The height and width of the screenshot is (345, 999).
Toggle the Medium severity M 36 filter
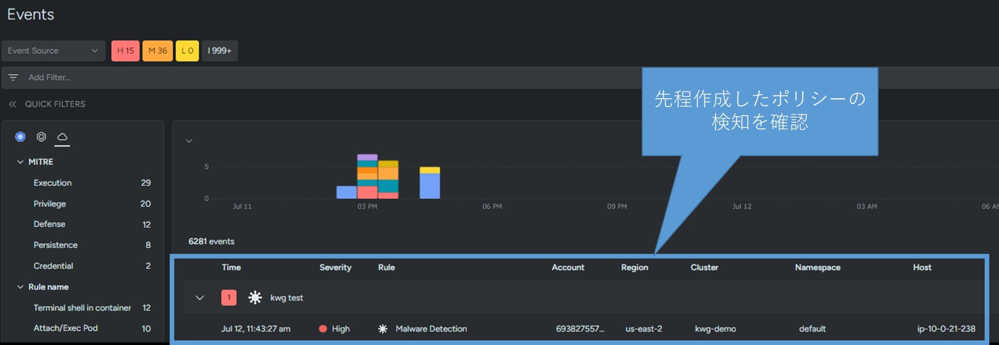157,51
